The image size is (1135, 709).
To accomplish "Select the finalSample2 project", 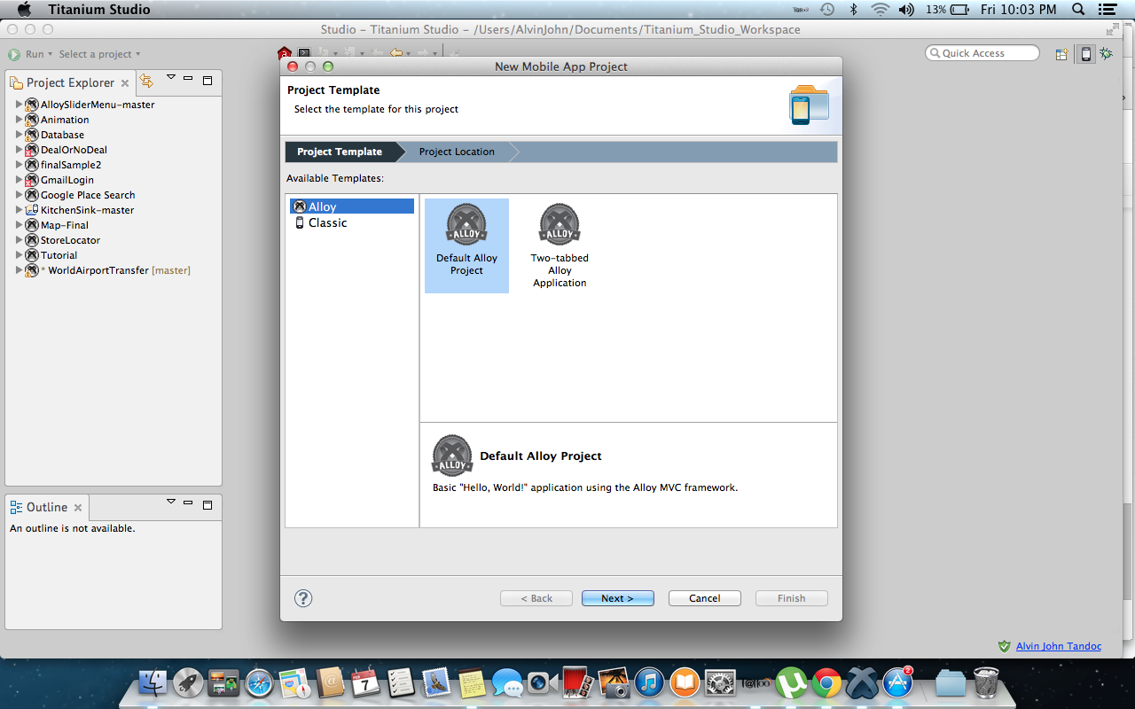I will tap(70, 165).
